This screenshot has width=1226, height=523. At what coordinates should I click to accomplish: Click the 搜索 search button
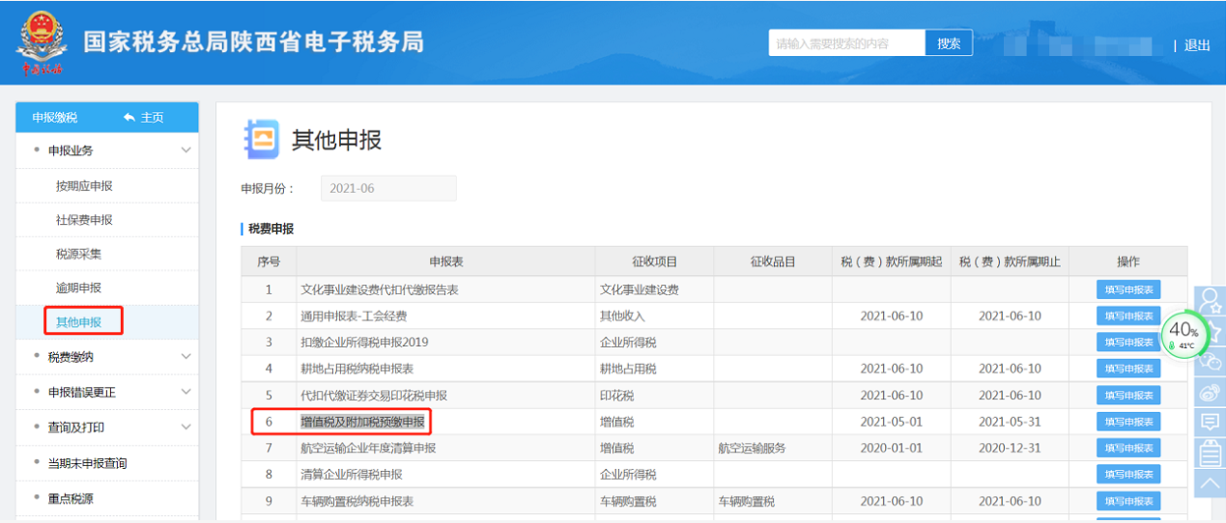point(949,43)
